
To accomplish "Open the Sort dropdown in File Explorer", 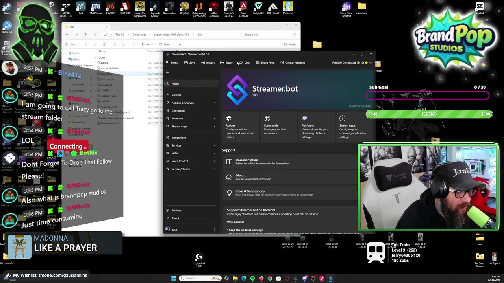I will pyautogui.click(x=148, y=44).
